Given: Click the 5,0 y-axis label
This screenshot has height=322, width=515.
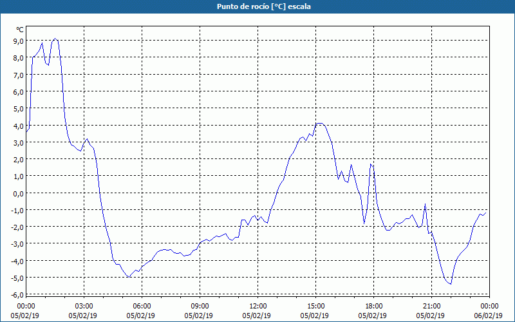Looking at the screenshot, I should [18, 109].
